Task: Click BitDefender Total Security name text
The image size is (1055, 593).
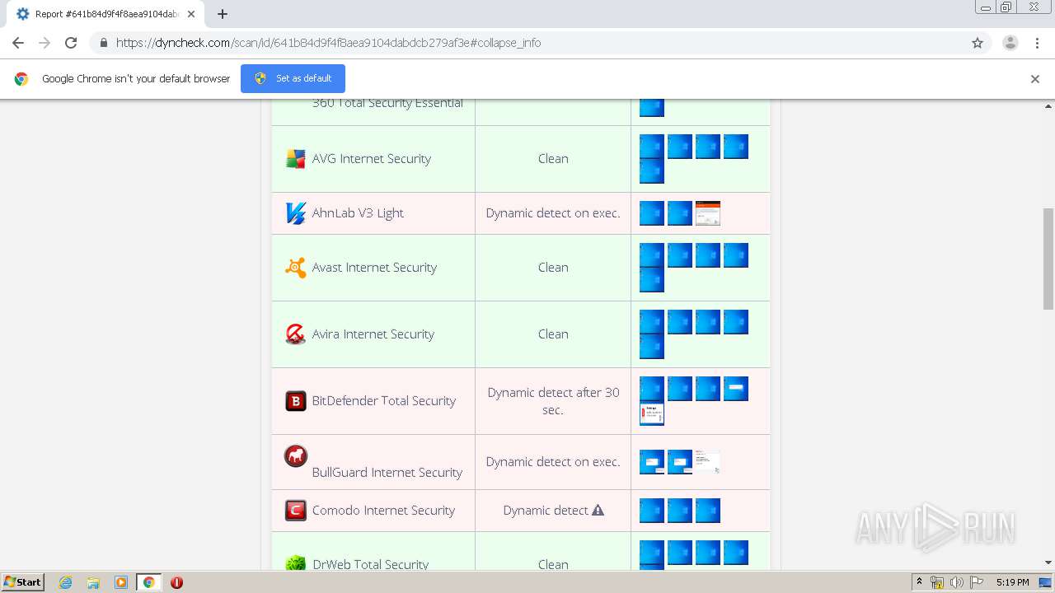Action: (x=384, y=401)
